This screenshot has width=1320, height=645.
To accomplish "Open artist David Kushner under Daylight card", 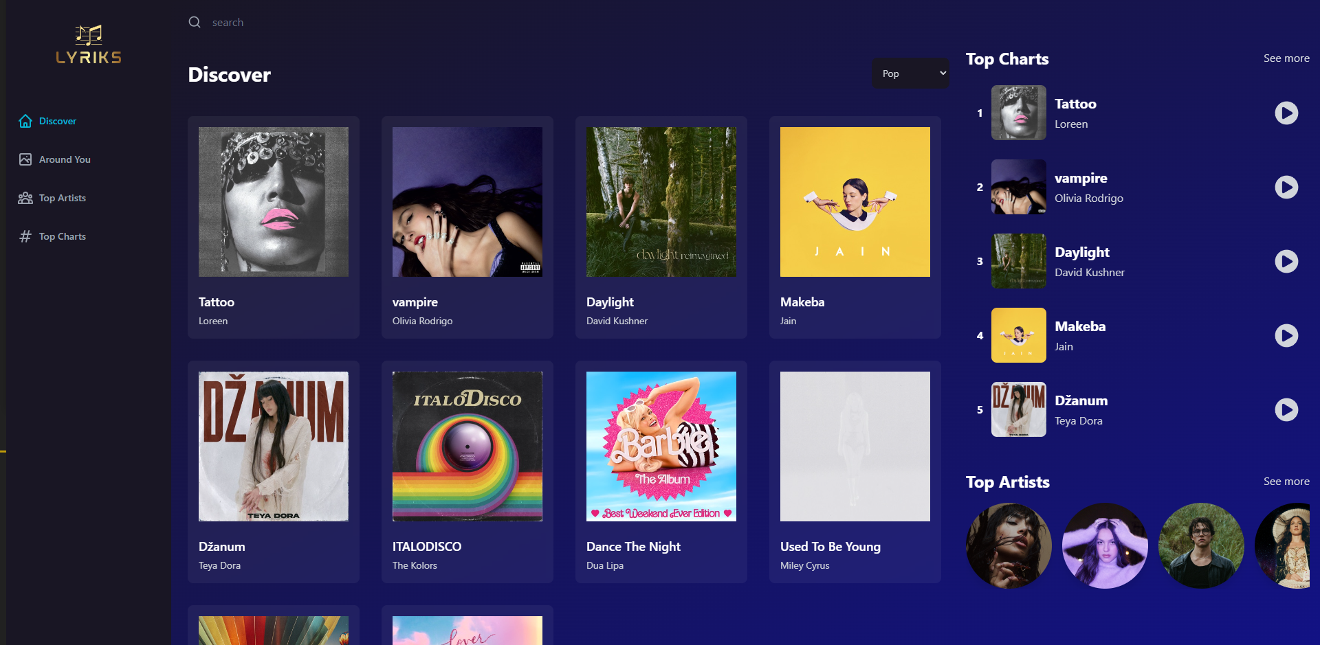I will tap(617, 321).
